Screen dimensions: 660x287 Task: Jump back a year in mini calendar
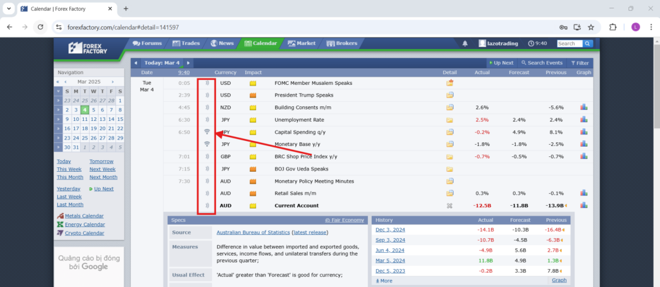click(x=57, y=82)
